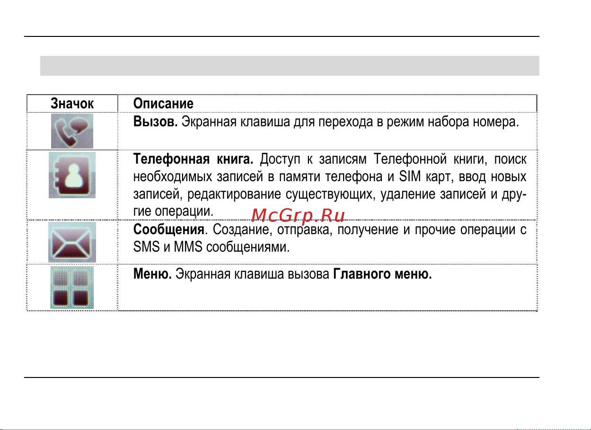
Task: Click the bold word Меню.
Action: pos(152,275)
